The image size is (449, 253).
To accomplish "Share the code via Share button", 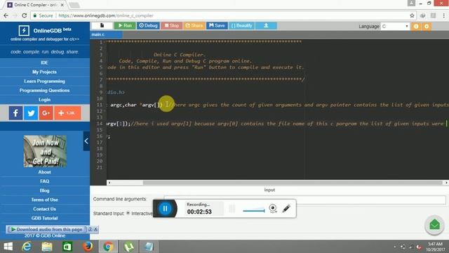I will click(194, 25).
